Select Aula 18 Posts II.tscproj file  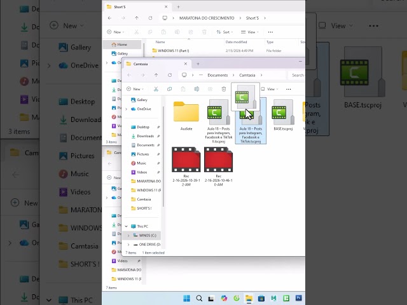219,121
